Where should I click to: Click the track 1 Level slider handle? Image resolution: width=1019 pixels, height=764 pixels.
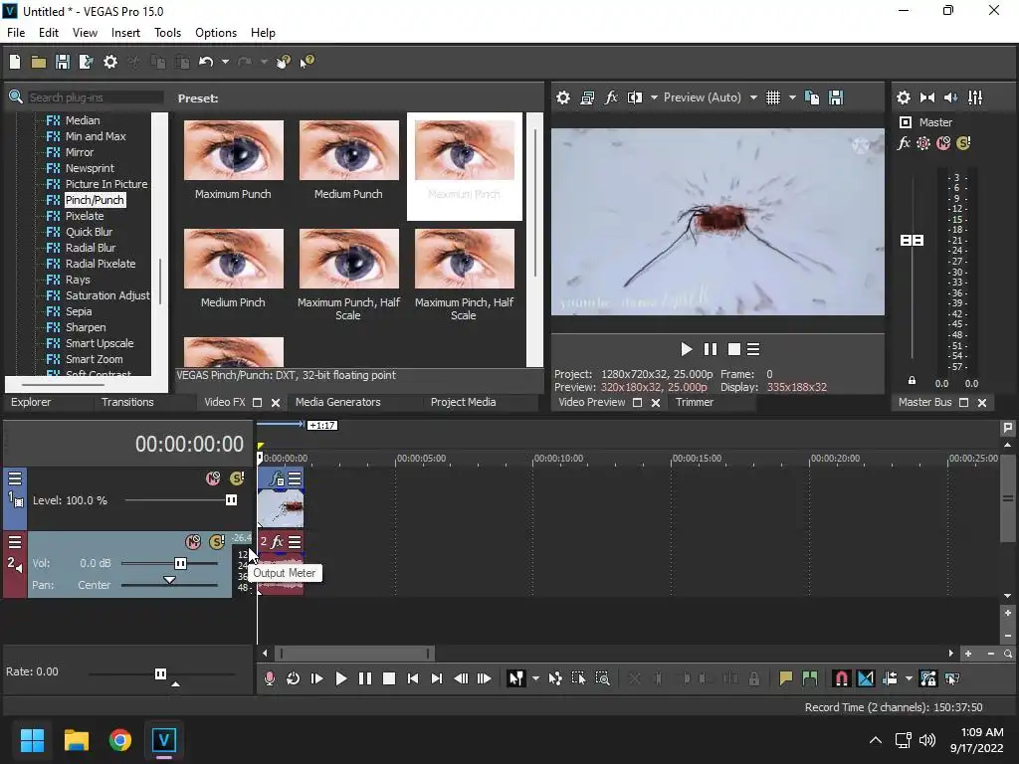(x=231, y=499)
